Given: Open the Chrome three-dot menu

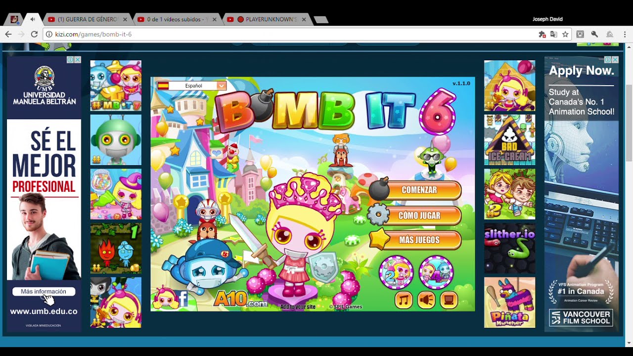Looking at the screenshot, I should pos(625,34).
